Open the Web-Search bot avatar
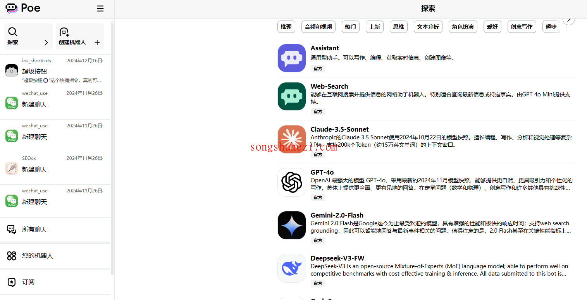Viewport: 587px width, 300px height. pyautogui.click(x=292, y=96)
